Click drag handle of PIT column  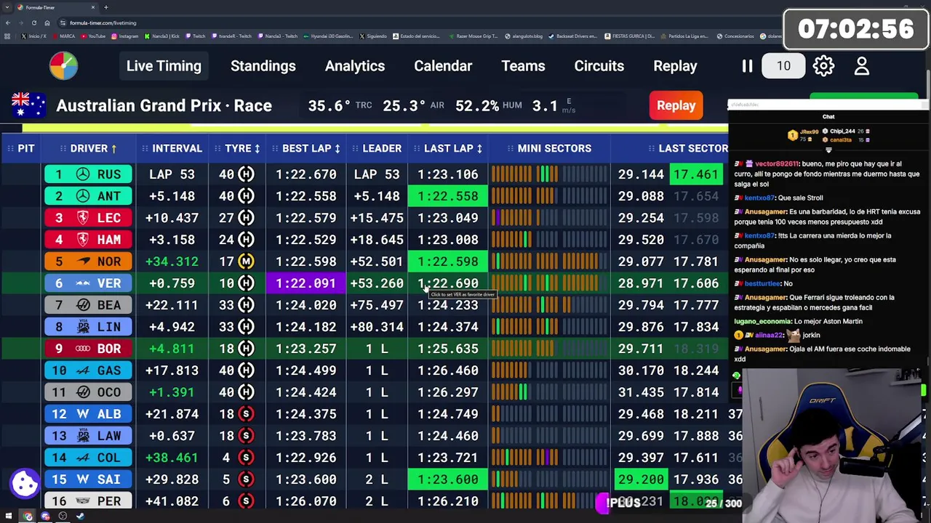10,148
